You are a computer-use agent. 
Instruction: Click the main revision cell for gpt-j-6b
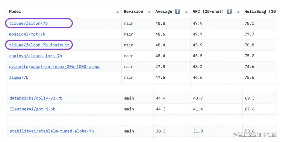138,109
